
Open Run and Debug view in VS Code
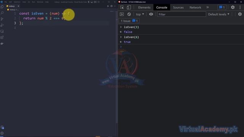click(x=2, y=25)
